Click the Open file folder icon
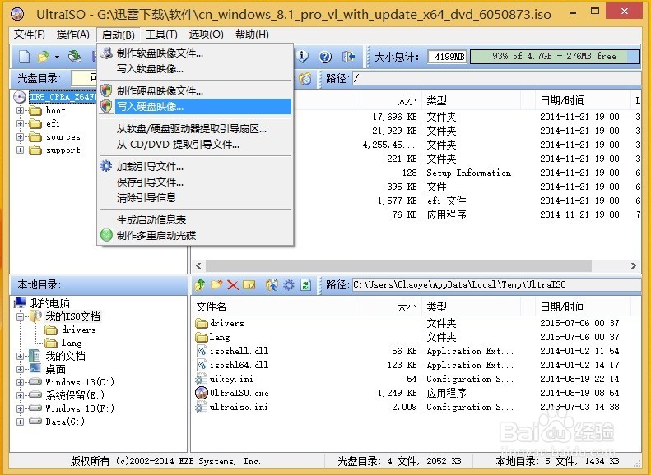This screenshot has height=475, width=651. pyautogui.click(x=43, y=57)
